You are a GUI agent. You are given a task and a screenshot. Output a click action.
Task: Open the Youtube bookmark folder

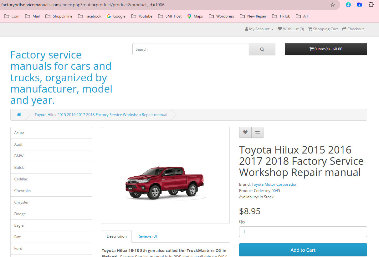pos(142,16)
